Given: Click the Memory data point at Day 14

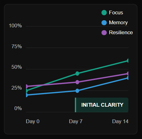Looking at the screenshot, I should (x=127, y=78).
